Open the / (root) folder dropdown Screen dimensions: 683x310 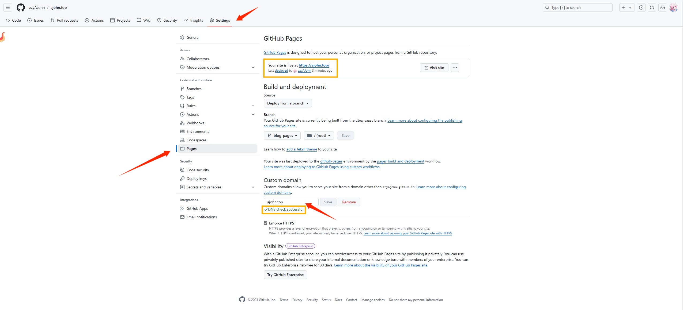coord(319,135)
